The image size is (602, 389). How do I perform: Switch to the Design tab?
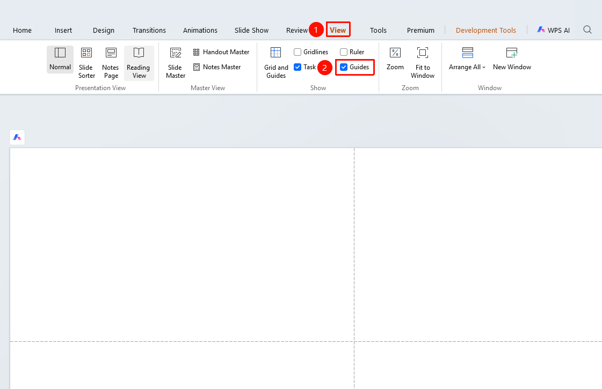tap(104, 30)
